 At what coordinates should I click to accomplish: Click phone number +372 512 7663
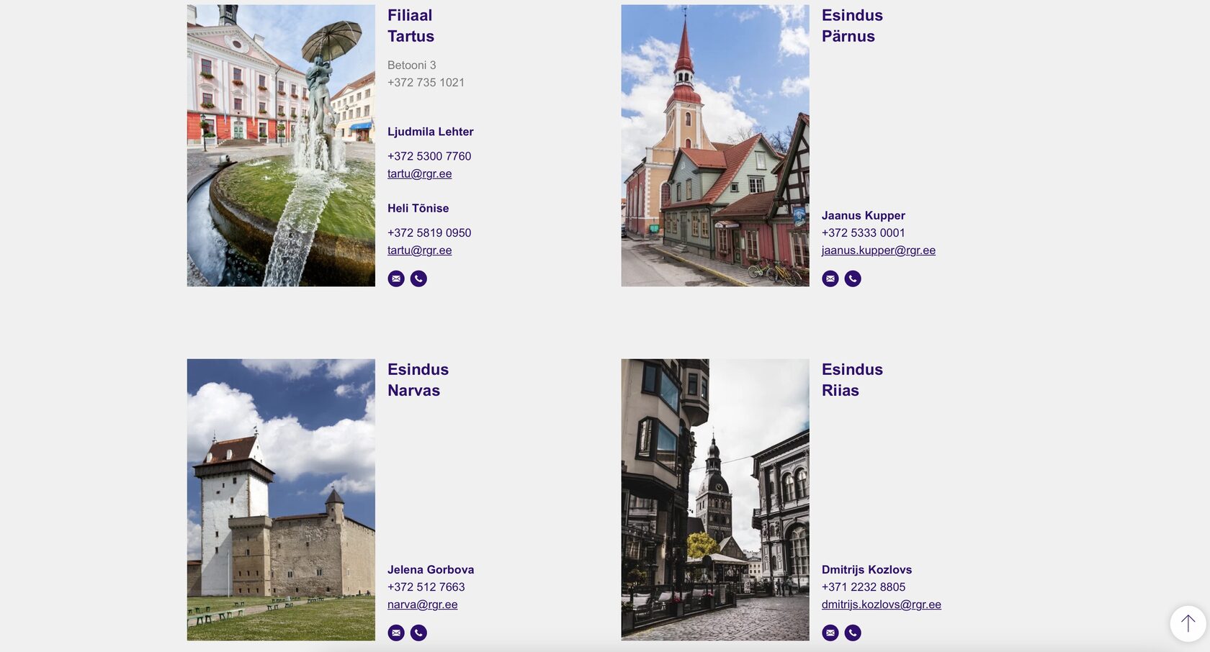click(x=426, y=587)
